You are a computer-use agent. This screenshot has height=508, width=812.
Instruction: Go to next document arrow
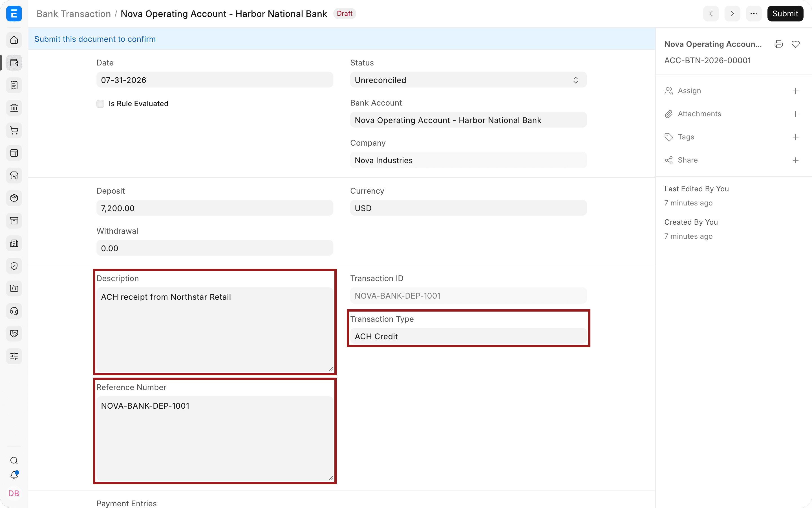[732, 14]
